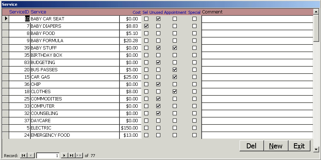Click scrollbar up arrow
Image resolution: width=321 pixels, height=160 pixels.
(x=316, y=12)
